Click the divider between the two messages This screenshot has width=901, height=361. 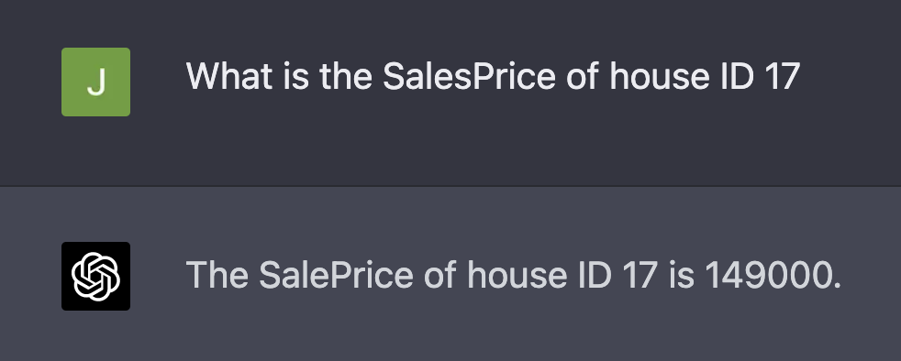tap(450, 187)
